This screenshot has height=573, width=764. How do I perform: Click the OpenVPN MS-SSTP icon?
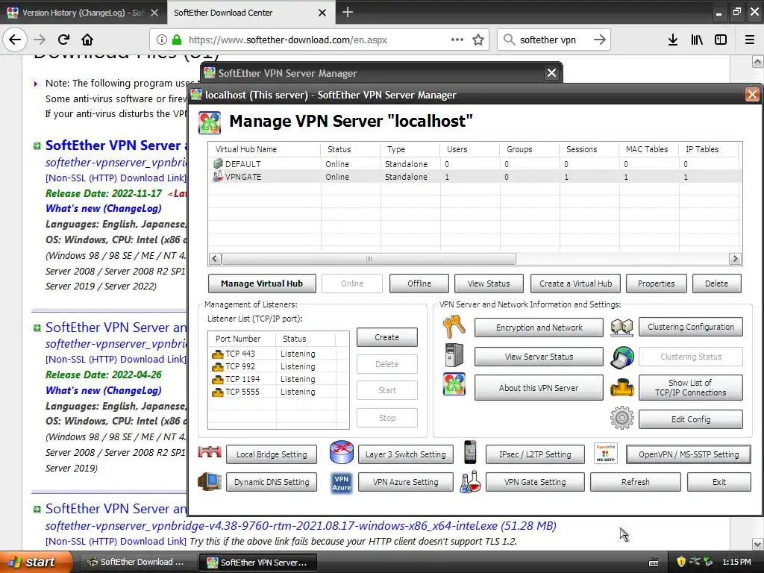606,453
